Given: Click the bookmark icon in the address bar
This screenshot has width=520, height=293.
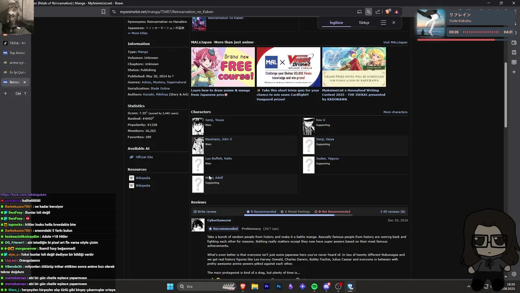Looking at the screenshot, I should coord(104,12).
